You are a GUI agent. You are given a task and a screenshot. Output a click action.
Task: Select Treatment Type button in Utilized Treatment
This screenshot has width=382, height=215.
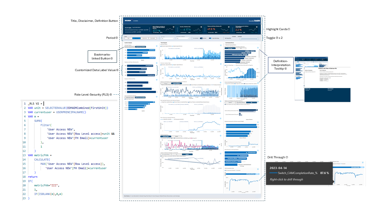(166, 136)
